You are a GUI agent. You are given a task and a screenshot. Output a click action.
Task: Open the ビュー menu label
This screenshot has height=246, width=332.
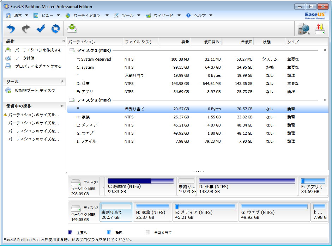(x=47, y=16)
